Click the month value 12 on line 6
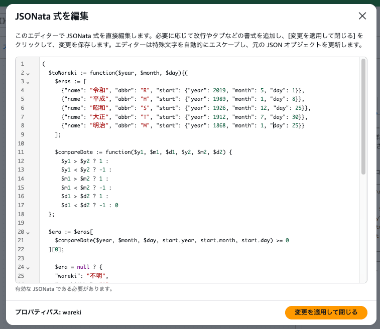380x329 pixels. point(264,108)
